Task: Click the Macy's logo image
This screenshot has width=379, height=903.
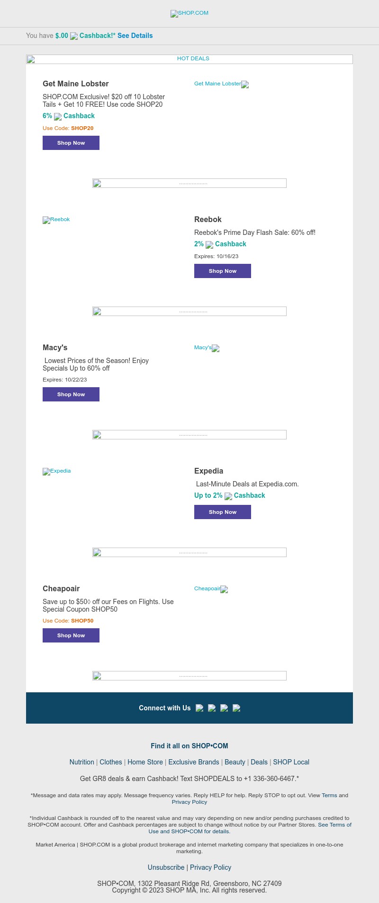Action: (207, 348)
